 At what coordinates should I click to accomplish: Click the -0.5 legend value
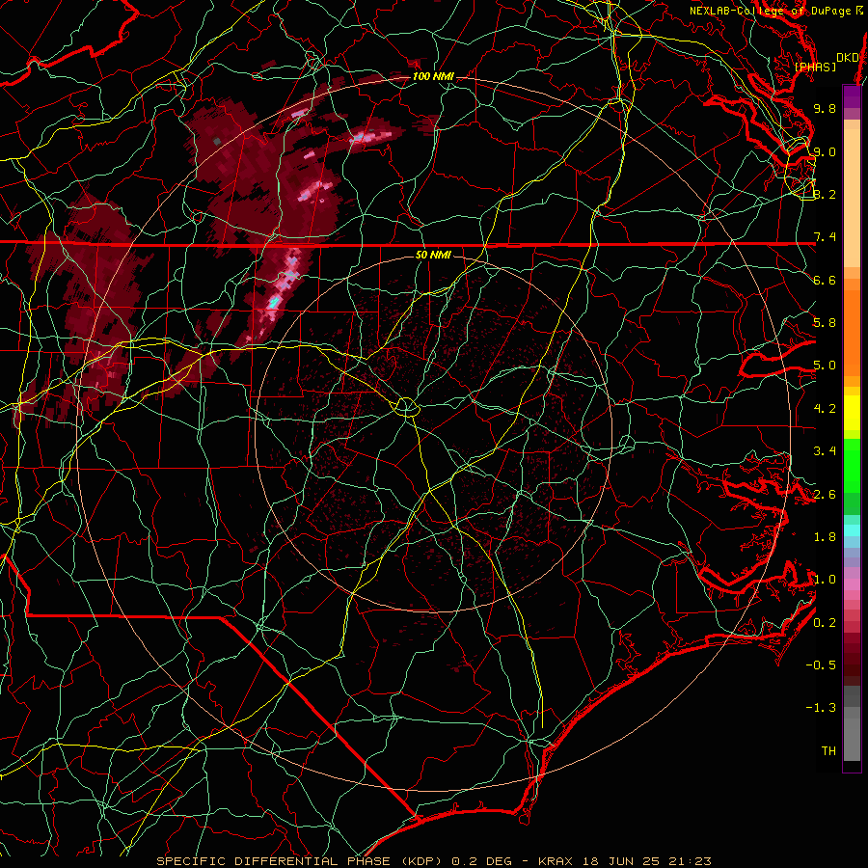click(x=821, y=665)
